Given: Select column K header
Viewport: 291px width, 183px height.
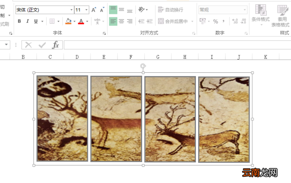Looking at the screenshot, I should click(x=266, y=57).
